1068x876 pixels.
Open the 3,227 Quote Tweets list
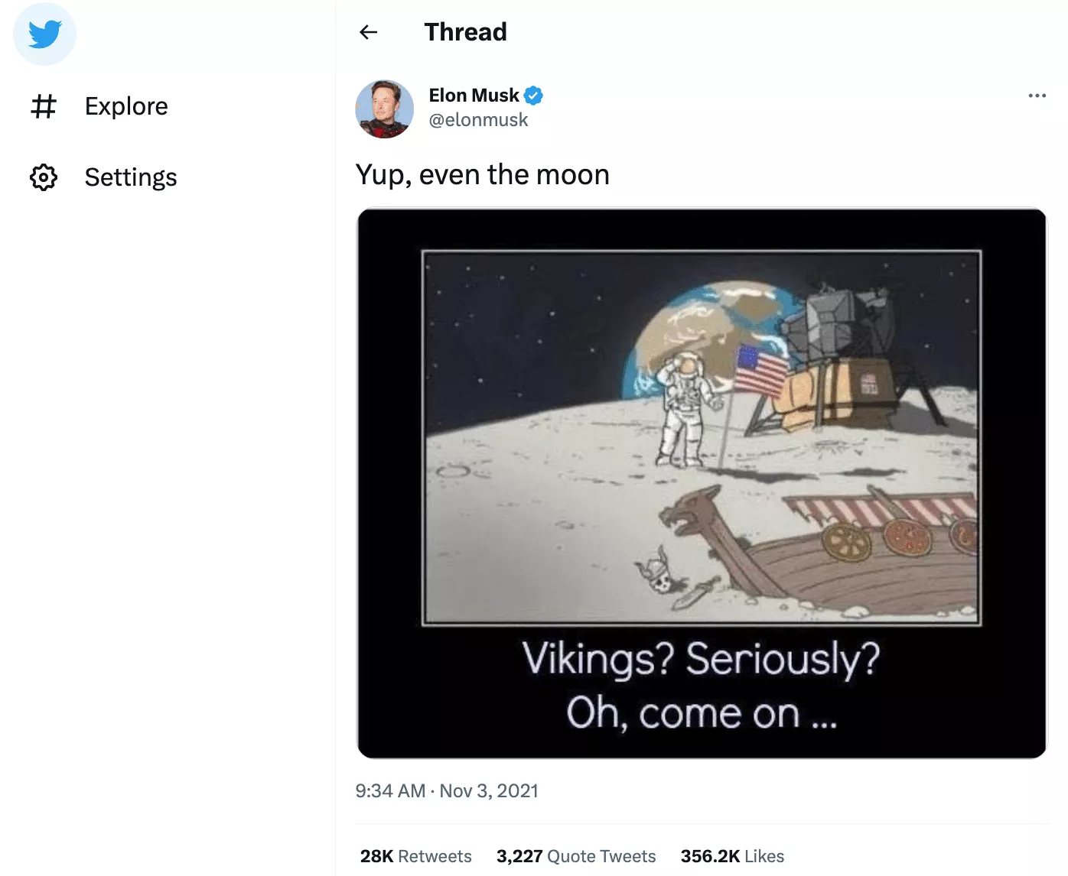(575, 856)
